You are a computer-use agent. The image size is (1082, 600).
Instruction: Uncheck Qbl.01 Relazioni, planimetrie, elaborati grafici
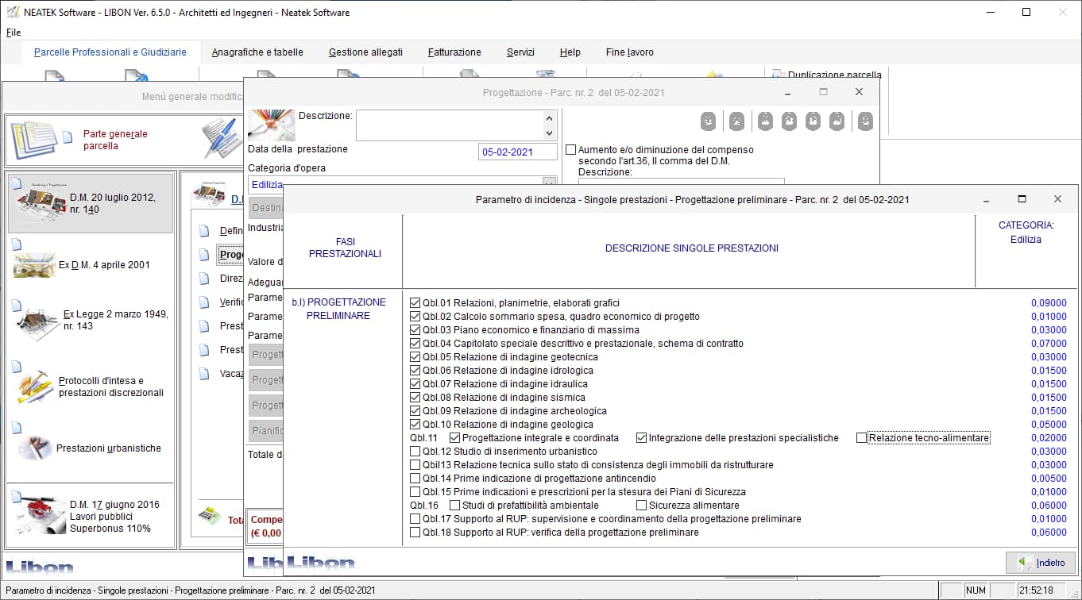pyautogui.click(x=415, y=303)
